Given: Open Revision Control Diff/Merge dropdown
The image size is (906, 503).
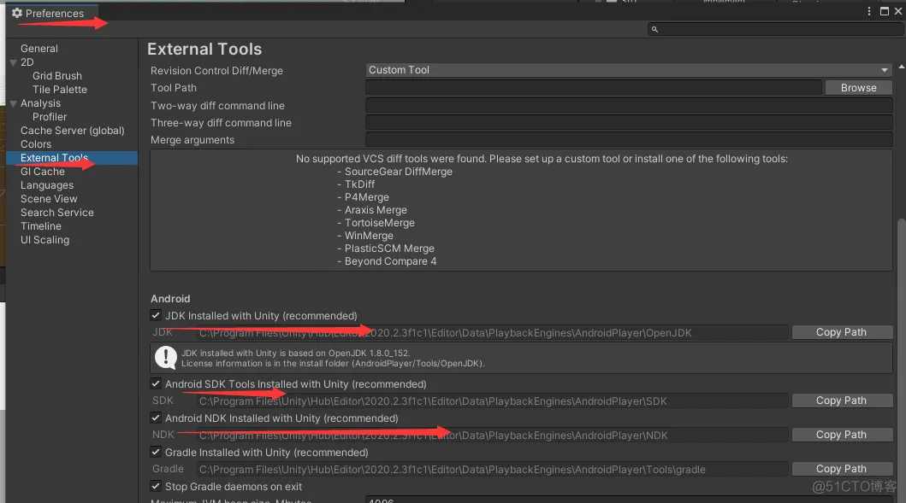Looking at the screenshot, I should coord(629,70).
